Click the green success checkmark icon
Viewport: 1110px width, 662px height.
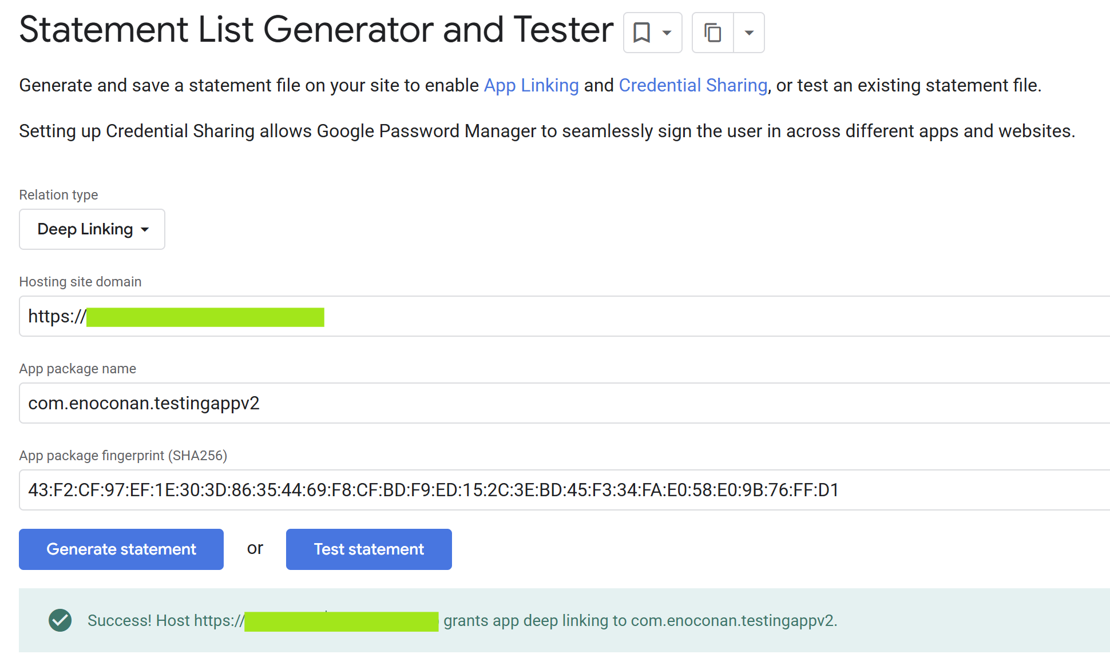click(60, 620)
